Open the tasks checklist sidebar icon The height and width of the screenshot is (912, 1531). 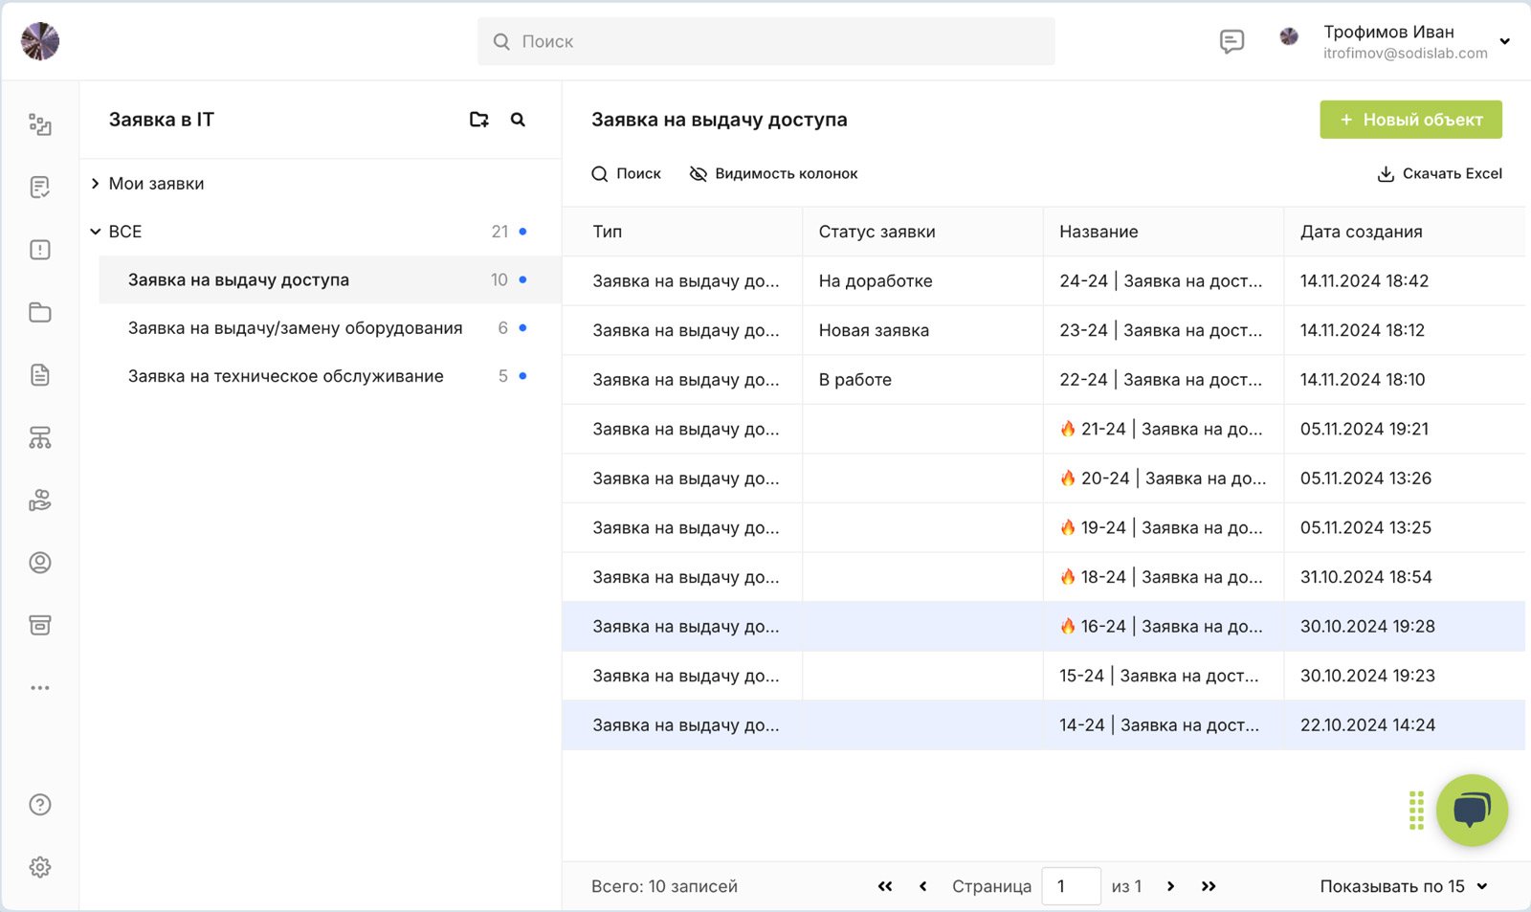tap(40, 188)
